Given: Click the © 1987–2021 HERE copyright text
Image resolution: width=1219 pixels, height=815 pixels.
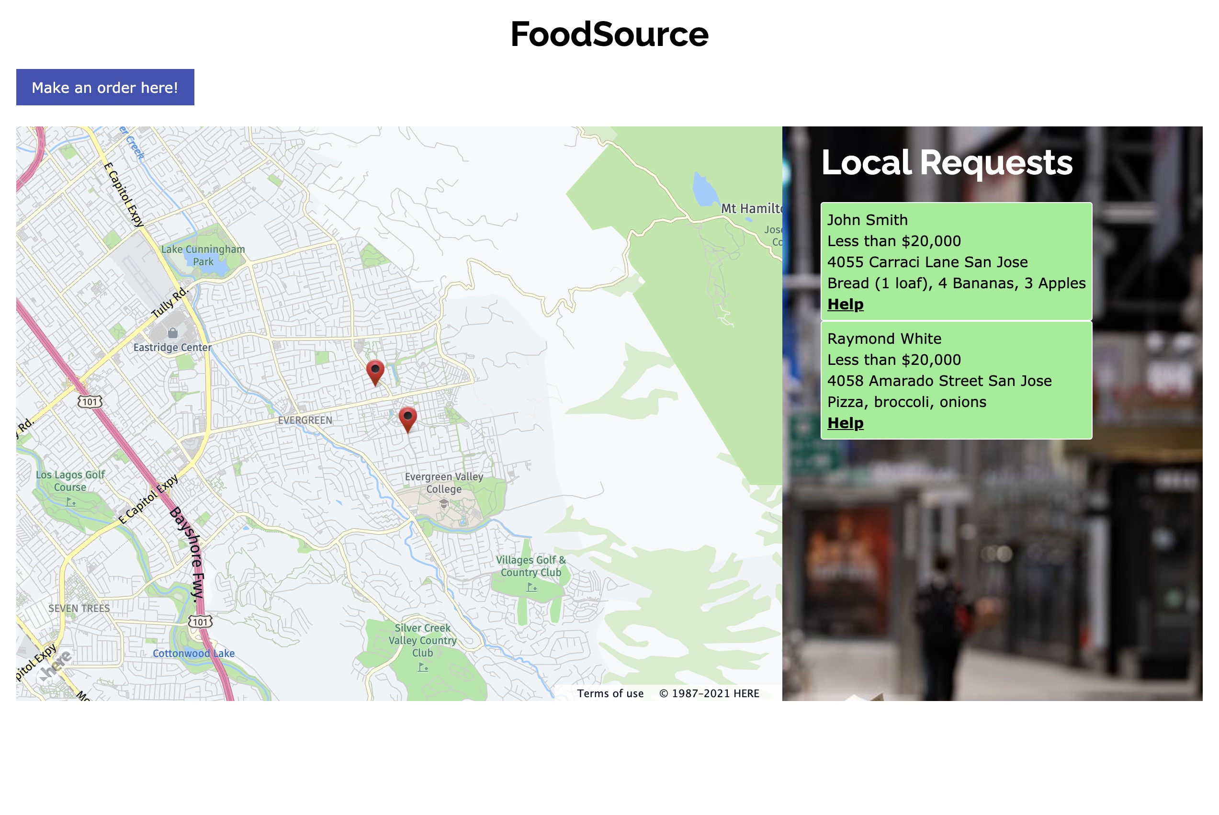Looking at the screenshot, I should point(709,693).
